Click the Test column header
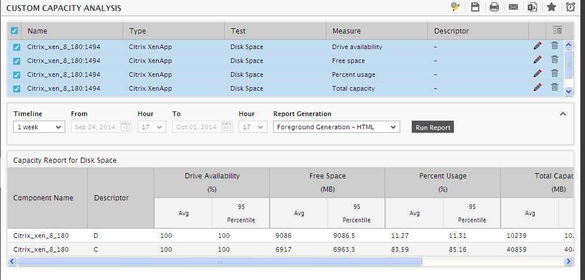 [x=275, y=31]
